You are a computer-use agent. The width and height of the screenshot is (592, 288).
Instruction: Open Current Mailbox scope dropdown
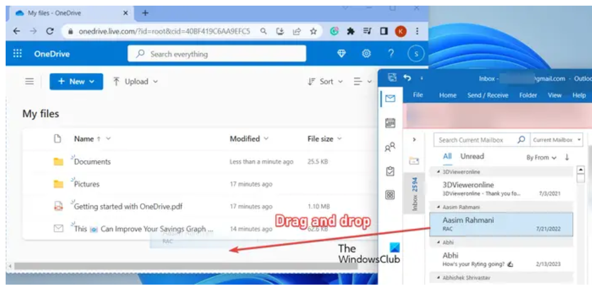(556, 140)
